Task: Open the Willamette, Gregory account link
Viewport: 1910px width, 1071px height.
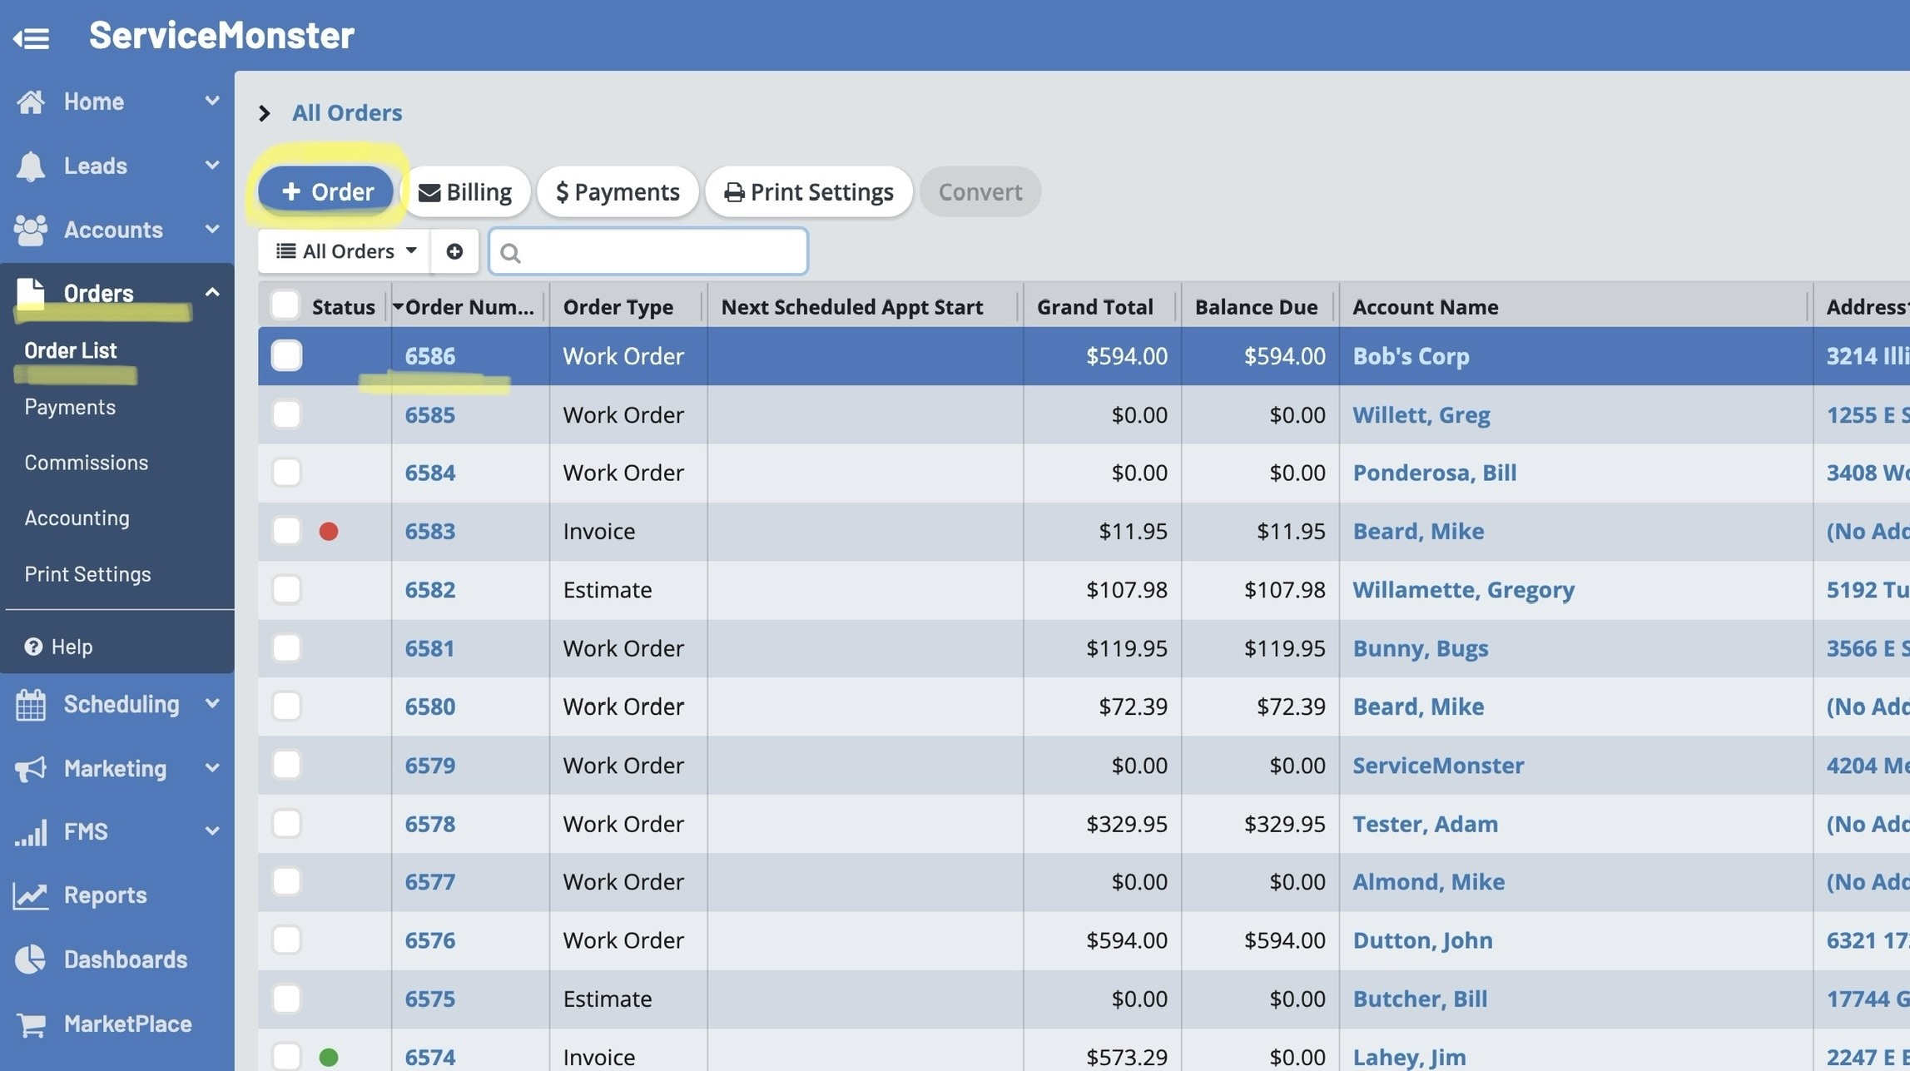Action: coord(1463,590)
